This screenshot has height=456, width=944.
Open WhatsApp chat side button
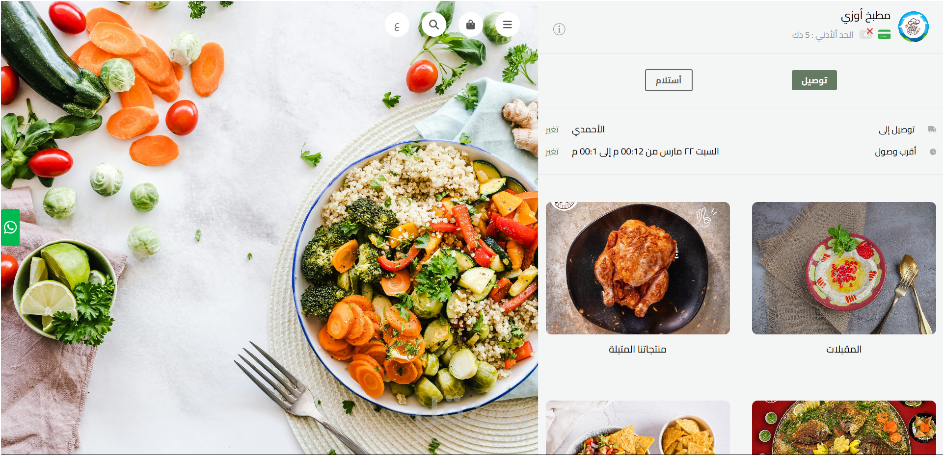(10, 228)
